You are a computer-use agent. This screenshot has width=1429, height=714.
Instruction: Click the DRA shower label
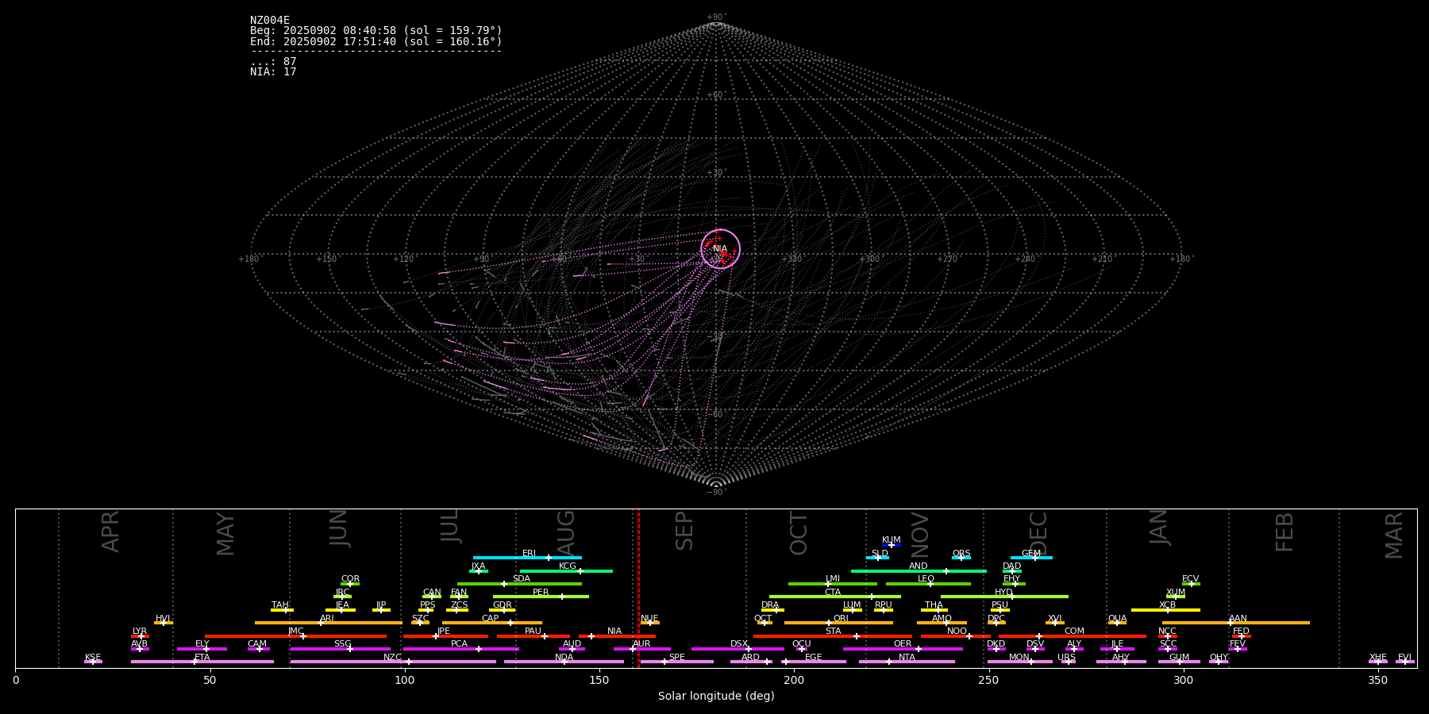770,605
